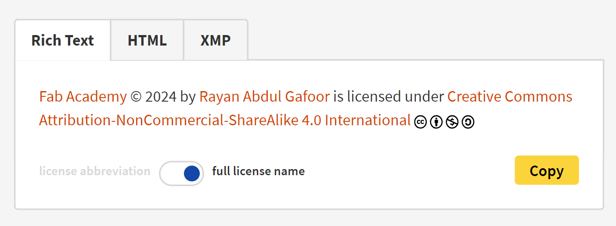The width and height of the screenshot is (616, 226).
Task: Click the '2024' year text
Action: [x=161, y=96]
